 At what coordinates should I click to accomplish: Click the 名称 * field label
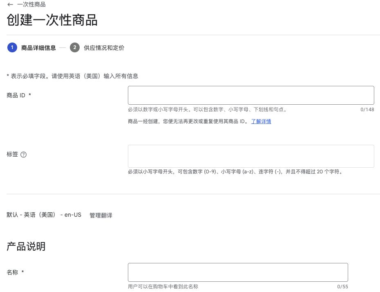(15, 272)
